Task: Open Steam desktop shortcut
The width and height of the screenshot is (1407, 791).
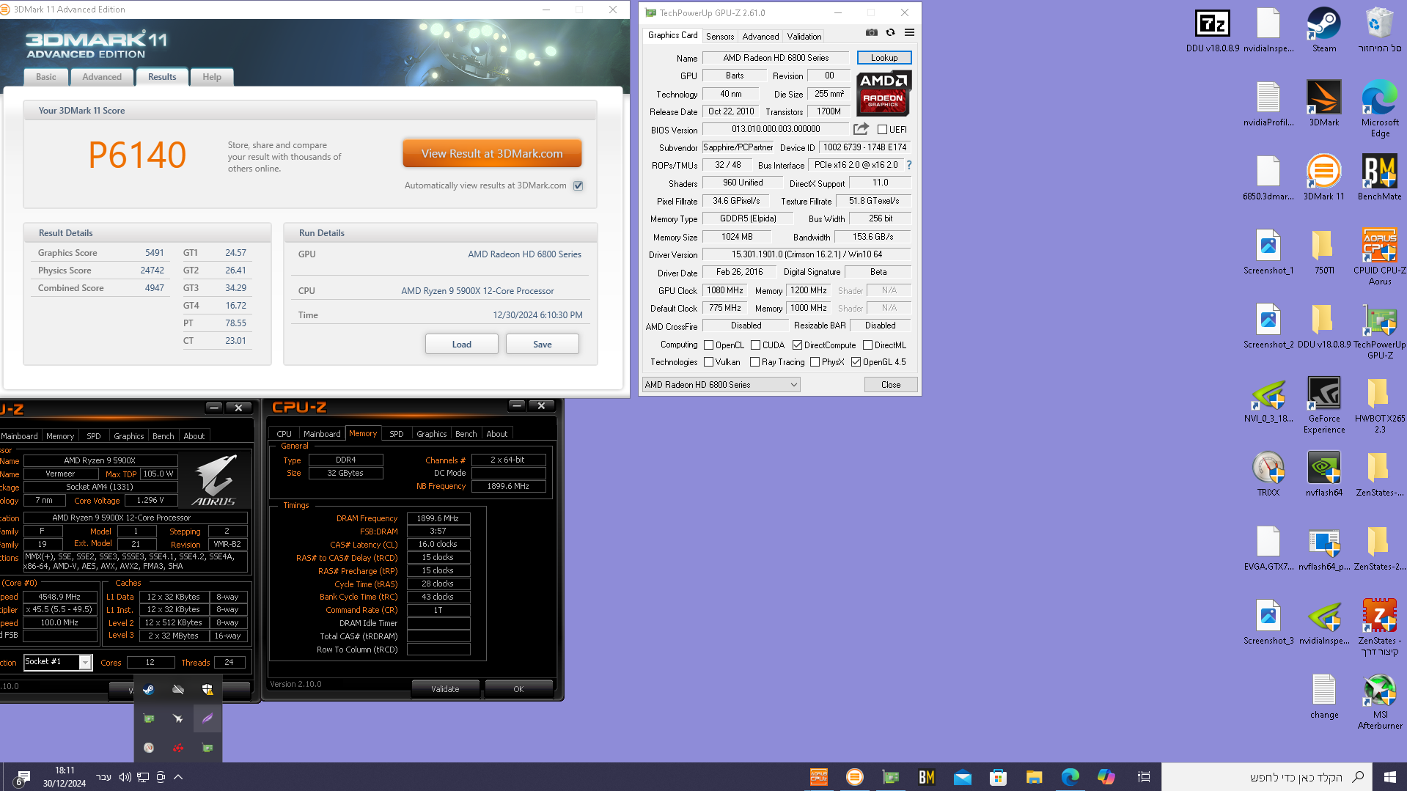Action: pyautogui.click(x=1323, y=30)
